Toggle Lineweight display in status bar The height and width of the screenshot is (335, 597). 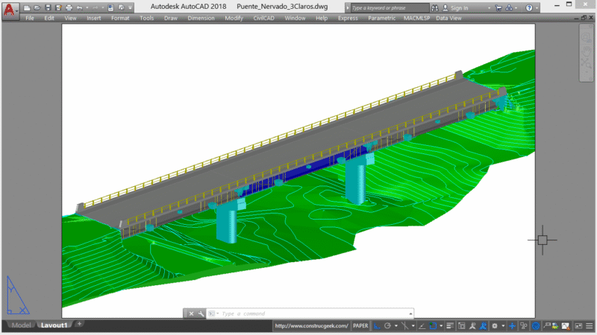[x=450, y=326]
